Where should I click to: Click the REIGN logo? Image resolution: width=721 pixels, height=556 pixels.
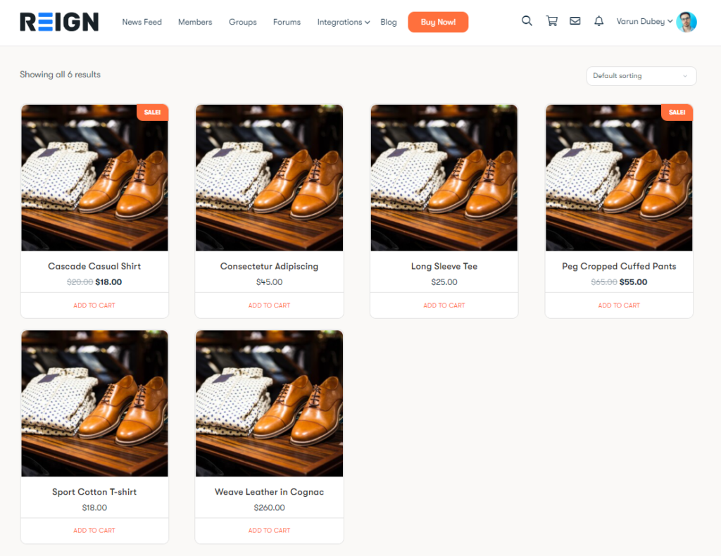(x=59, y=22)
